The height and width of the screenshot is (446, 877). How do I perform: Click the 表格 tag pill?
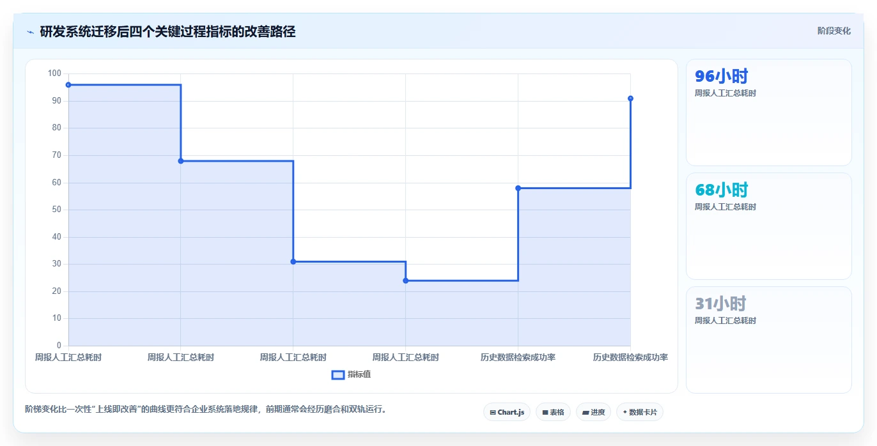click(x=553, y=412)
